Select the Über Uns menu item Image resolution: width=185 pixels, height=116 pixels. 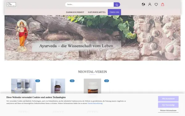click(x=114, y=12)
